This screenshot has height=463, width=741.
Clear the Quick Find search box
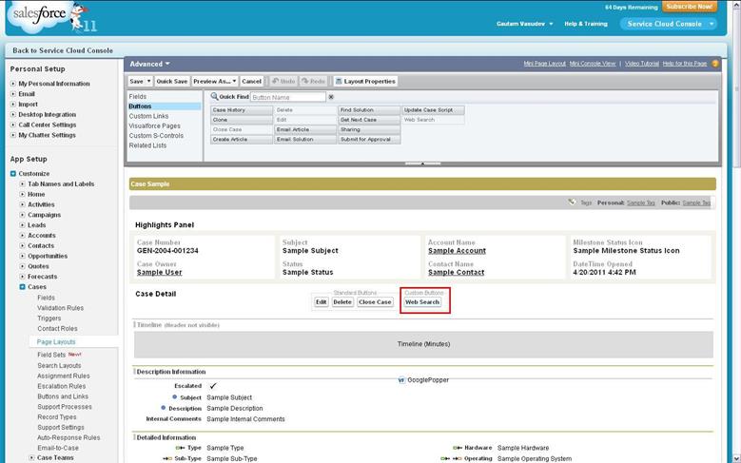point(331,97)
